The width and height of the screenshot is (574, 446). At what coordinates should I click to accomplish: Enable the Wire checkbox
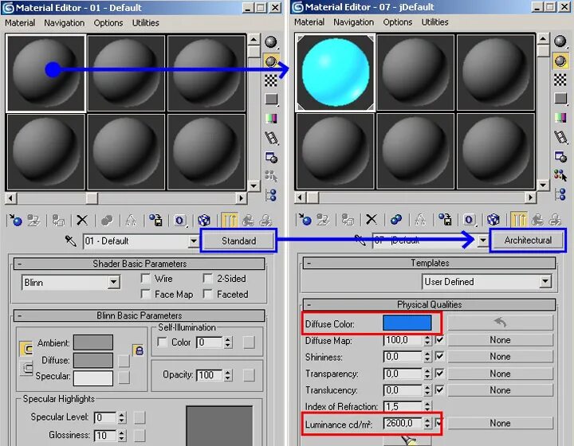(x=146, y=279)
